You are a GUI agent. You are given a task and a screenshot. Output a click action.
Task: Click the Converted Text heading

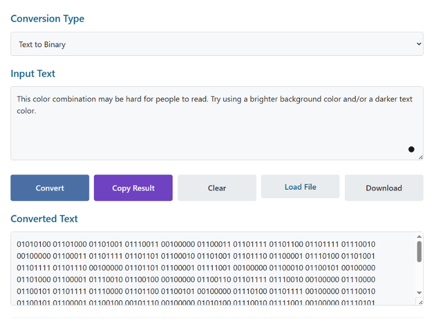[44, 219]
